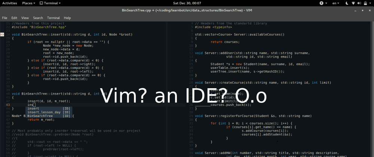Viewport: 374px width, 157px height.
Task: Click the '//Headers from this project' comment
Action: pos(38,23)
